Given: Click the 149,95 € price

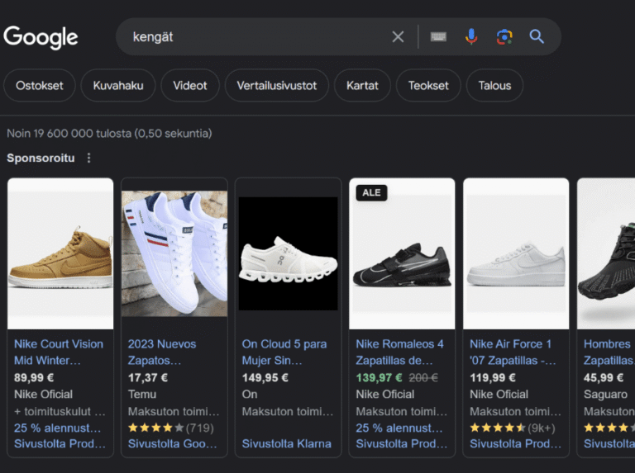Looking at the screenshot, I should pyautogui.click(x=265, y=377).
